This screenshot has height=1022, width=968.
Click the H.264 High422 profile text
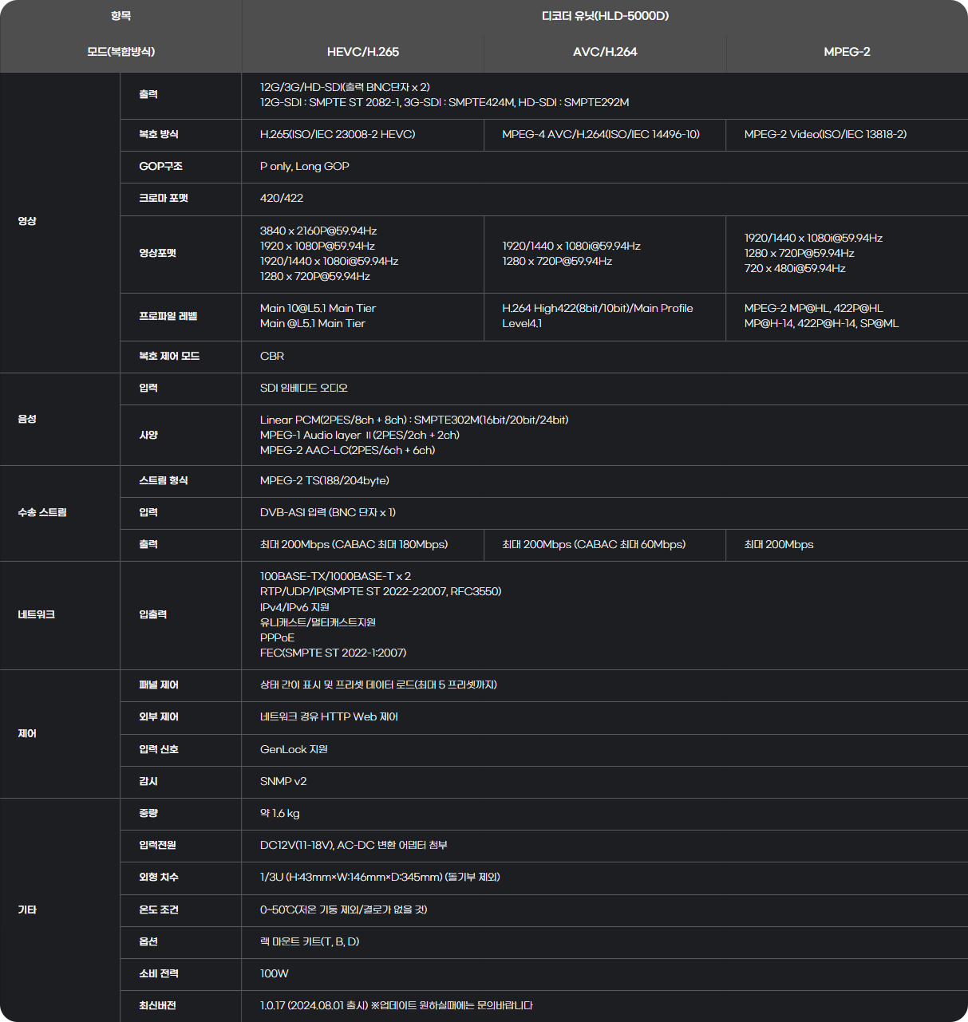coord(597,309)
